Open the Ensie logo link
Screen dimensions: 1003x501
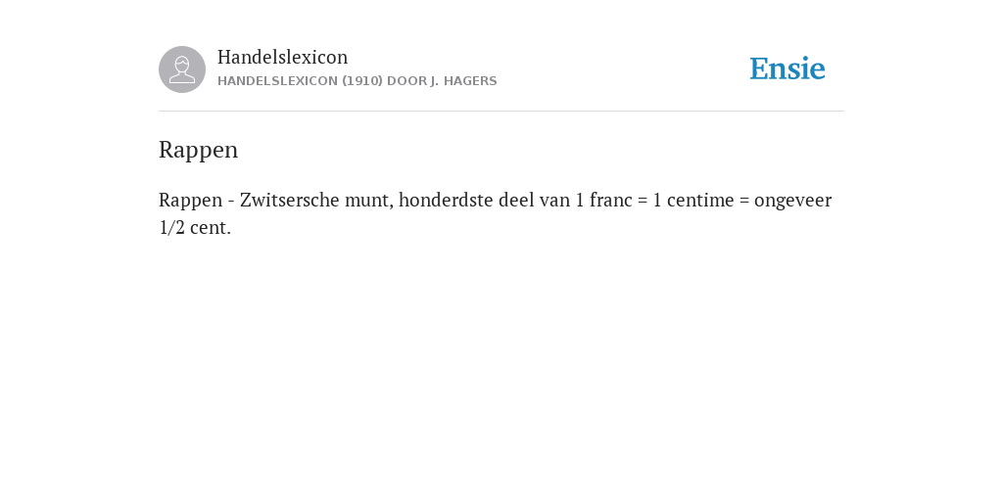coord(788,69)
